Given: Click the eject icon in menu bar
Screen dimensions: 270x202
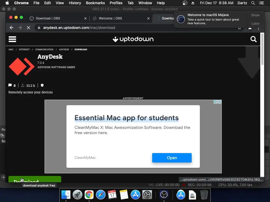Looking at the screenshot, I should click(x=193, y=3).
